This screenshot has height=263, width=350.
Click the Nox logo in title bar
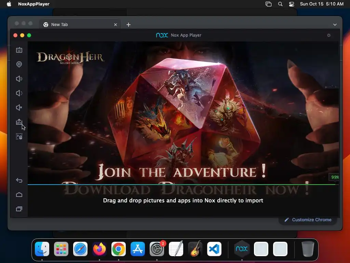point(162,35)
